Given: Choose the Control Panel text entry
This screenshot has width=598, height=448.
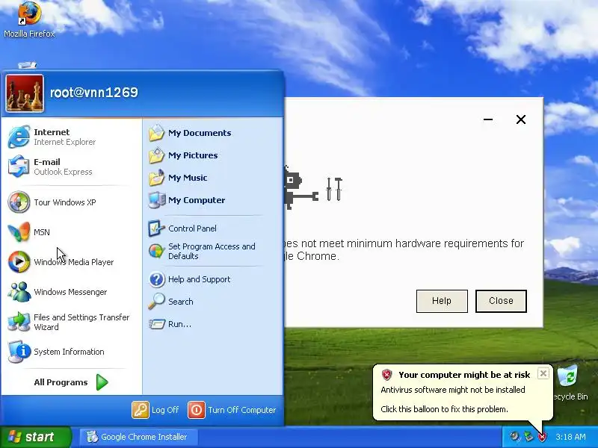Looking at the screenshot, I should click(x=192, y=228).
